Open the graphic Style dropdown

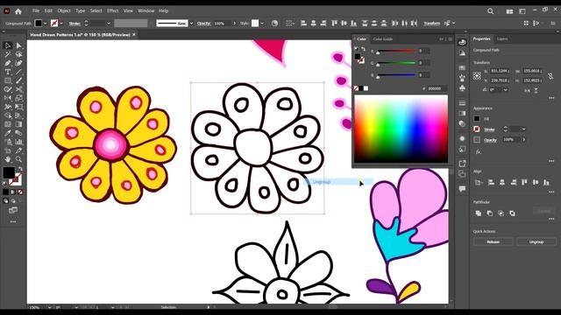click(262, 24)
